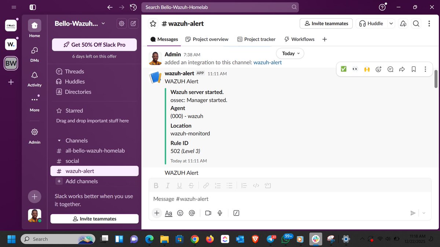Reply in thread to the message

pyautogui.click(x=390, y=69)
